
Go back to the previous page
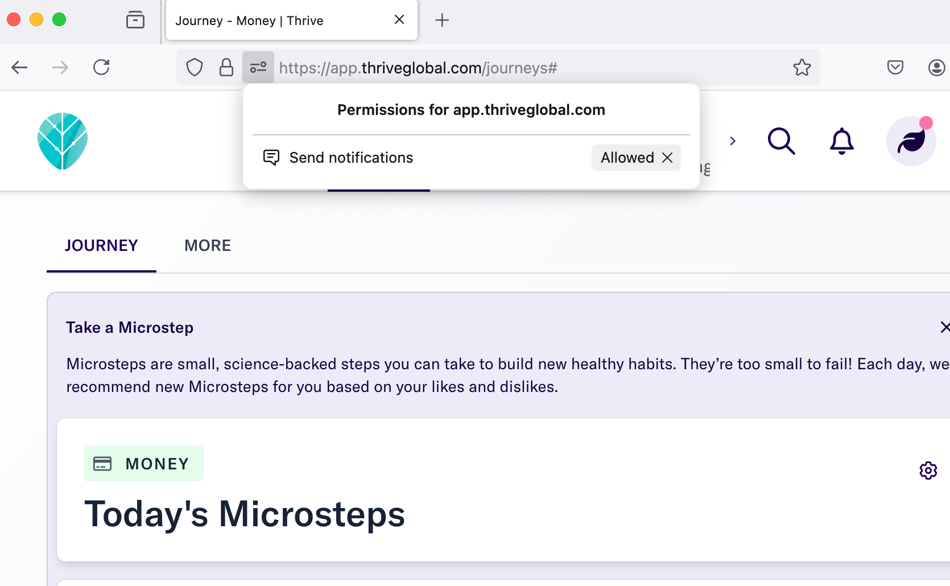(x=19, y=68)
